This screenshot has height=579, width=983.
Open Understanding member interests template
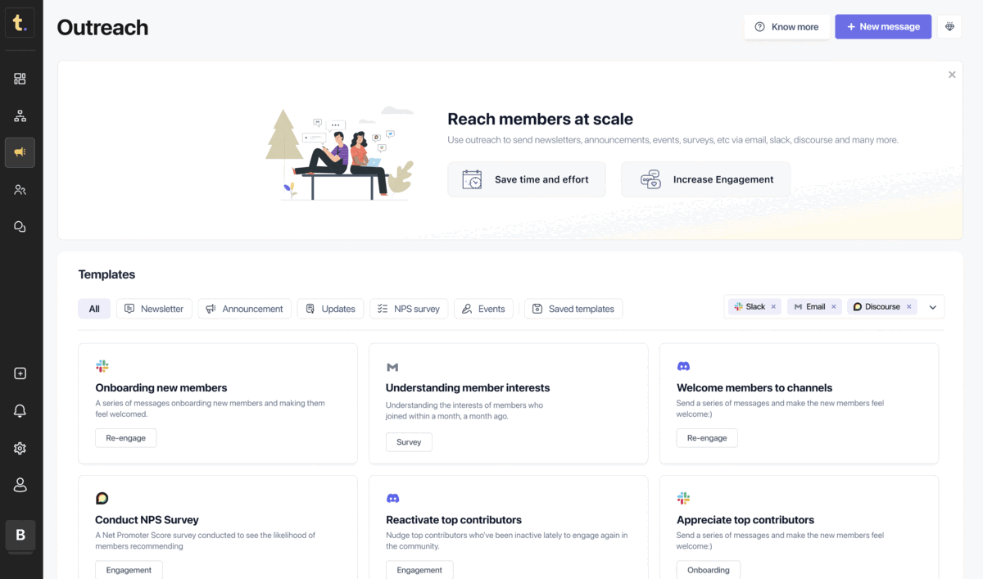pyautogui.click(x=509, y=403)
